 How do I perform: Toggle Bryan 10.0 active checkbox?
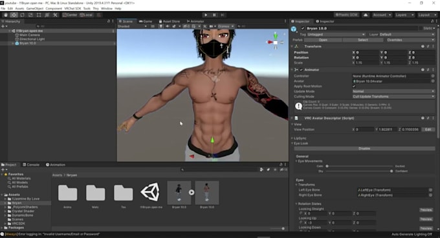pyautogui.click(x=303, y=28)
